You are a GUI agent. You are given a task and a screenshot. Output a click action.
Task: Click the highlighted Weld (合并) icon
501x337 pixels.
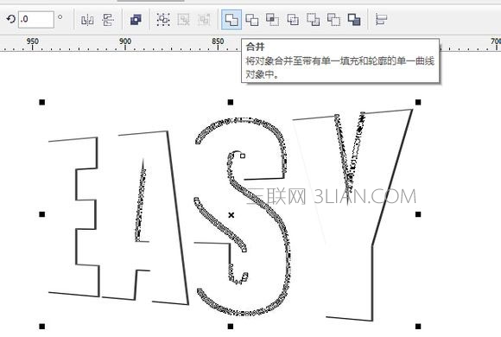[231, 20]
